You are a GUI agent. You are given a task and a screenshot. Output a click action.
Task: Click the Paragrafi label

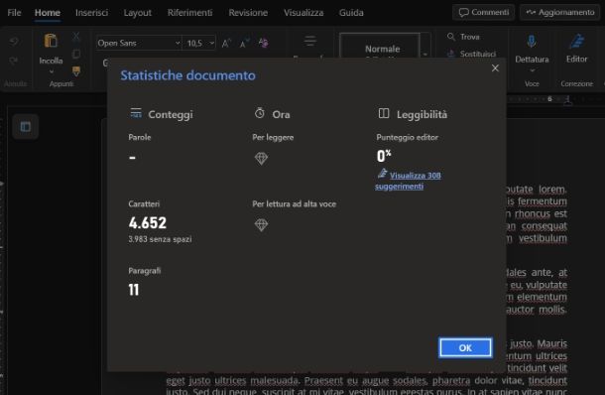(x=145, y=271)
